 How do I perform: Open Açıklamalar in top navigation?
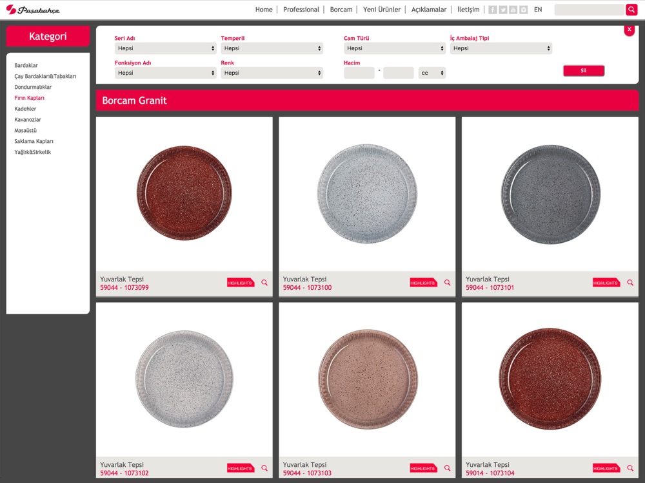tap(429, 10)
